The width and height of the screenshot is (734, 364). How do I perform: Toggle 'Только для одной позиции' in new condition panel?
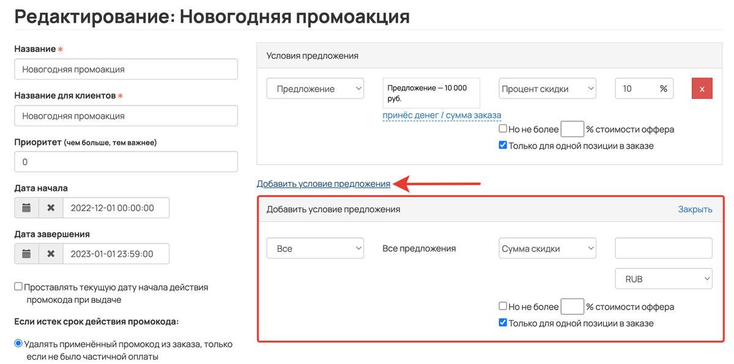[x=503, y=323]
